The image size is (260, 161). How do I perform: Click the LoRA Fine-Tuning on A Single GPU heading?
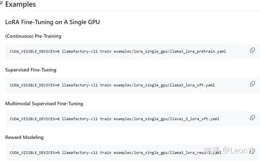point(52,22)
